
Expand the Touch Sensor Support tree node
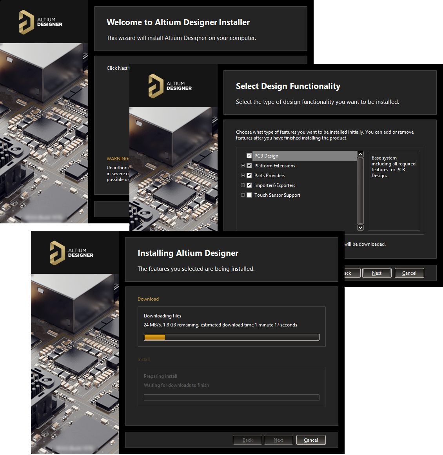point(243,195)
